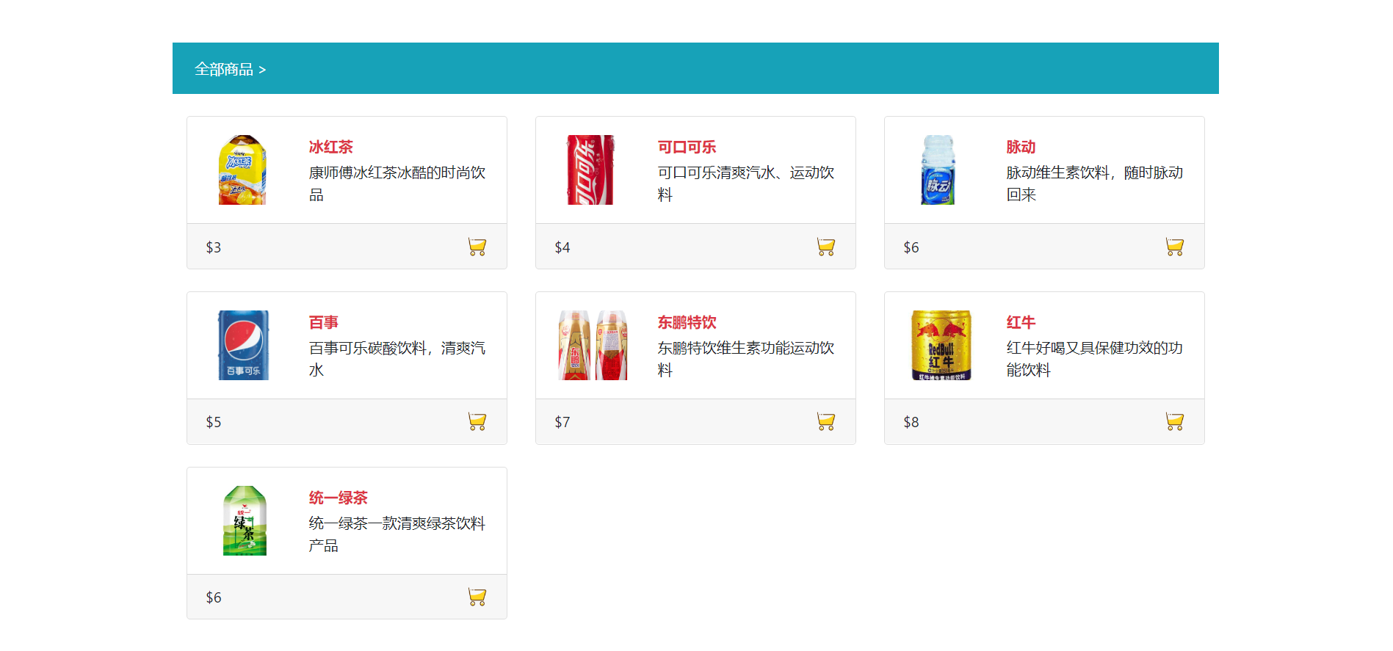This screenshot has width=1393, height=651.
Task: Click the $4 price of 可口可乐
Action: coord(562,247)
